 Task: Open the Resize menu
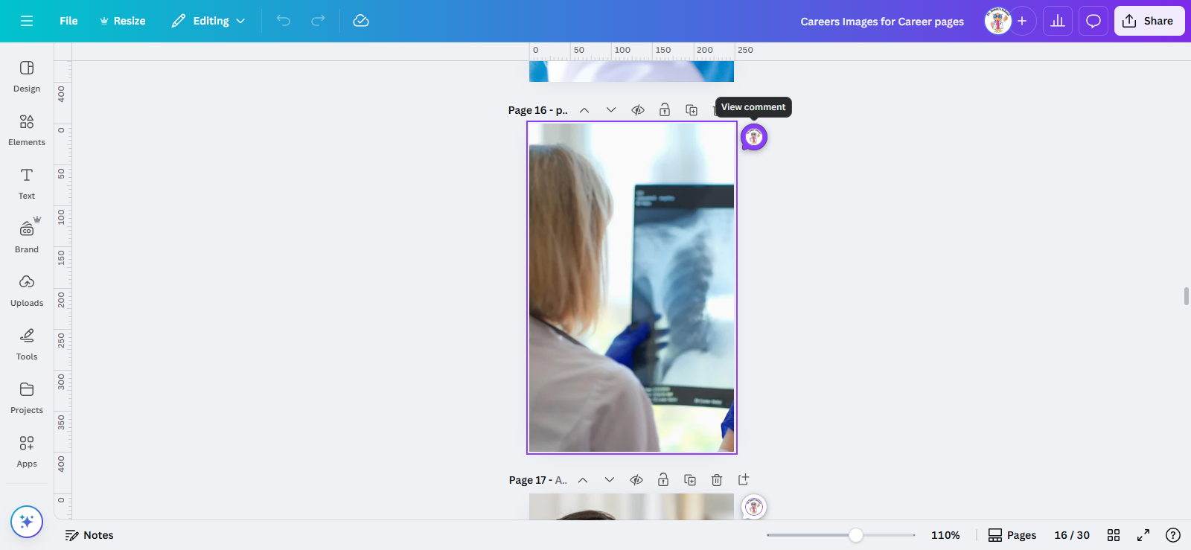[x=123, y=21]
